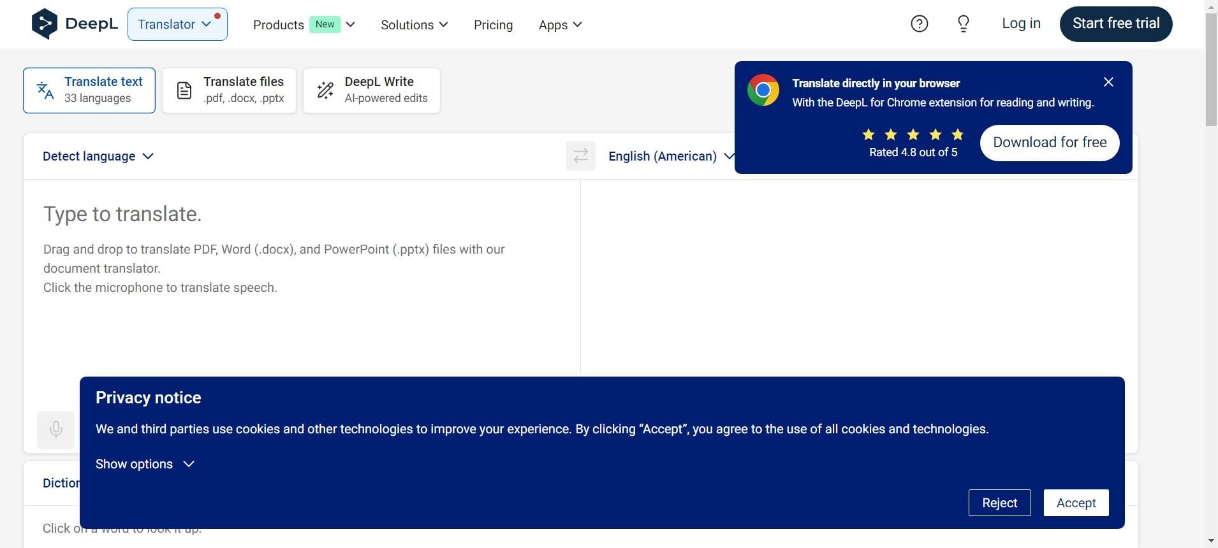The image size is (1218, 548).
Task: Expand the Detect language source selector
Action: (98, 156)
